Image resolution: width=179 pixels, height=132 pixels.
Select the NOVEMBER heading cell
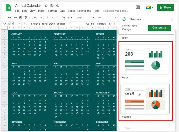[x=60, y=122]
